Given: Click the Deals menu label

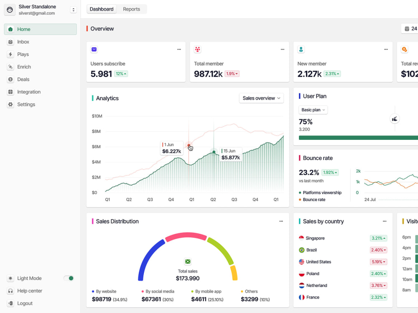Looking at the screenshot, I should [23, 79].
